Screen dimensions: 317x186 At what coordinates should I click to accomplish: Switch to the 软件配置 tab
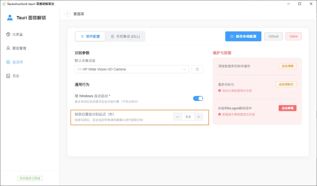tap(90, 36)
